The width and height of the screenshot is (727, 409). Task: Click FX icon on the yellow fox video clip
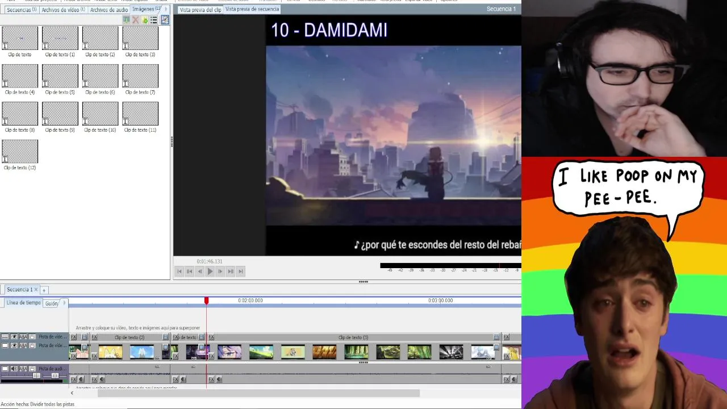(94, 356)
